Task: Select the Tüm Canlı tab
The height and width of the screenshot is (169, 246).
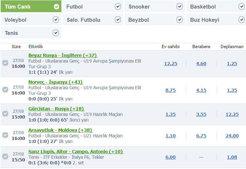Action: 26,7
